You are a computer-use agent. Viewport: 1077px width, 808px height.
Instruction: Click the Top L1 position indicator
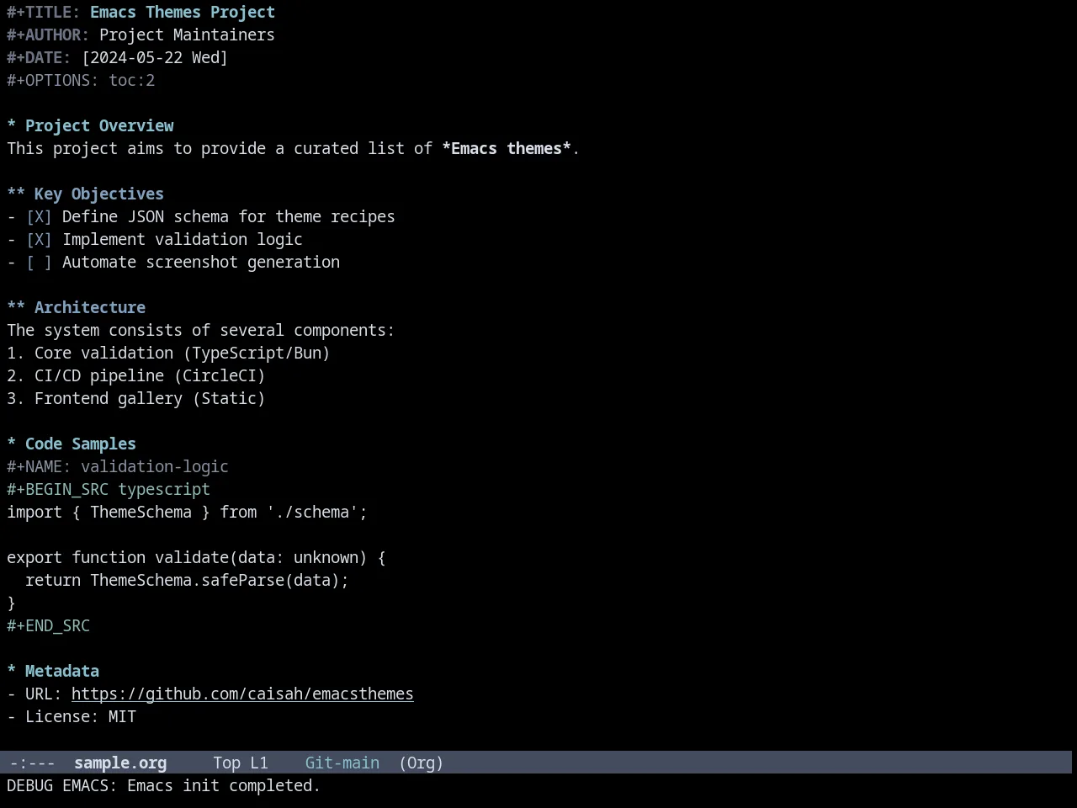(241, 763)
